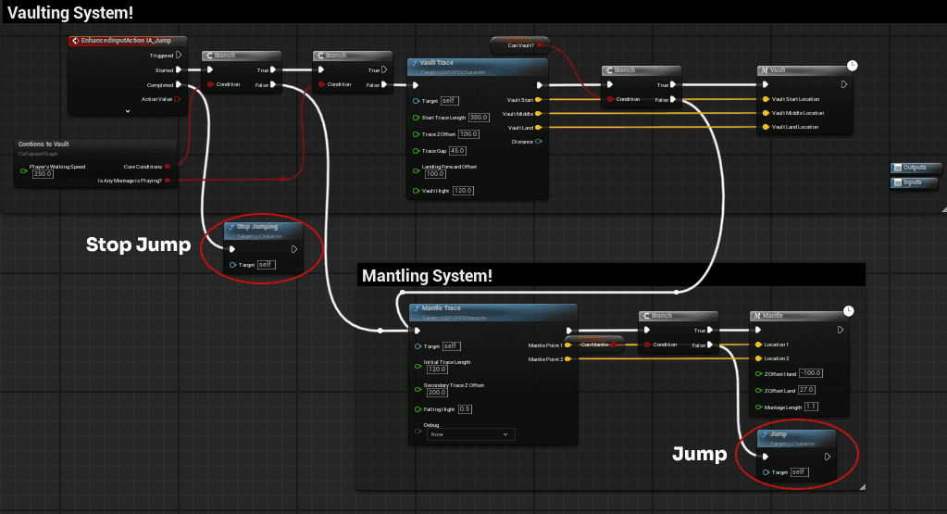Viewport: 947px width, 514px height.
Task: Click the Action Value output pin
Action: [178, 99]
